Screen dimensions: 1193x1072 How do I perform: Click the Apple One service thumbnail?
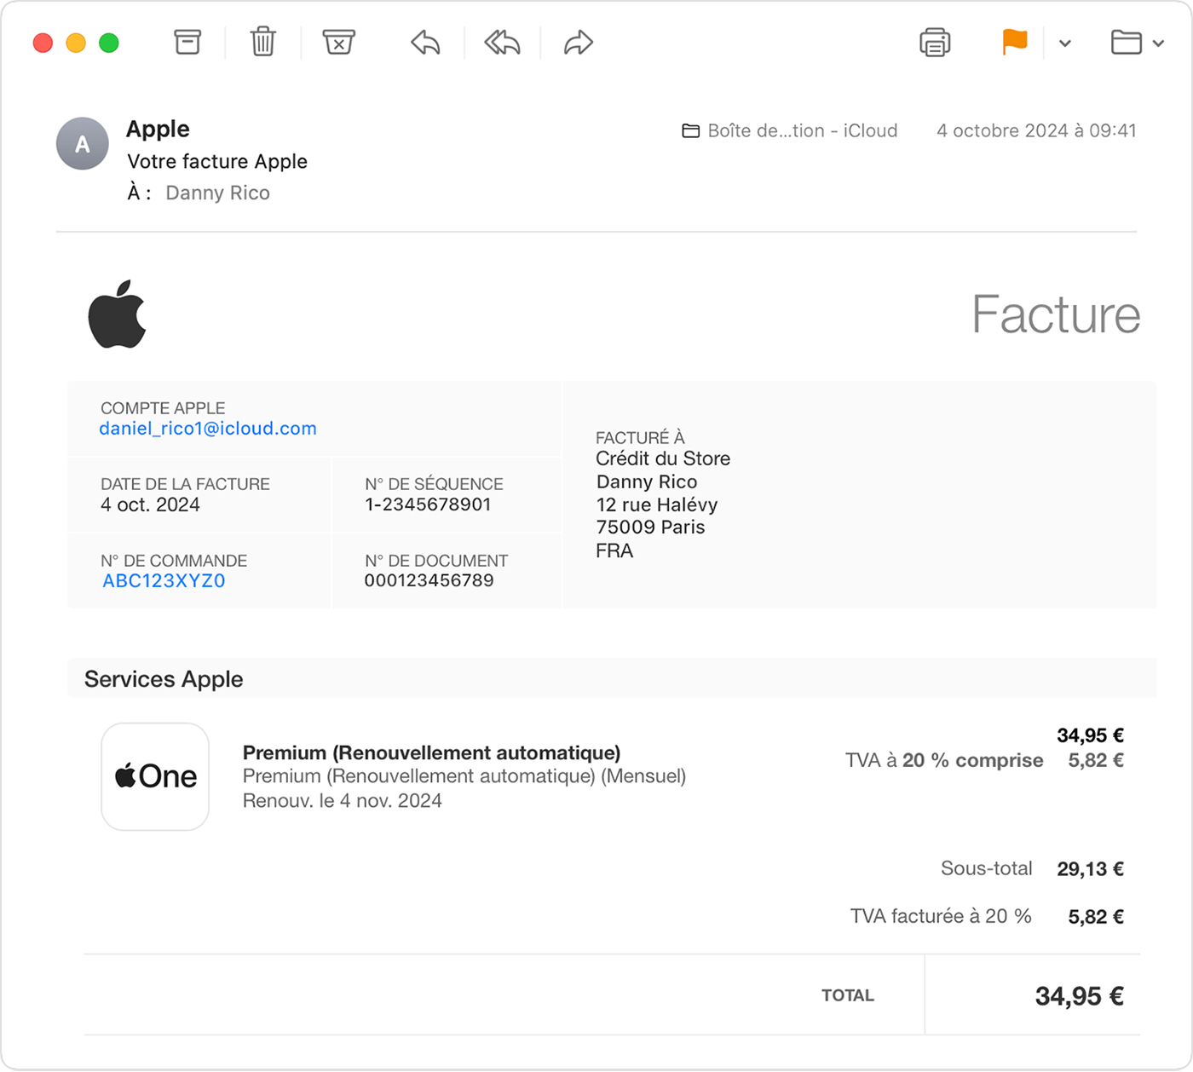pyautogui.click(x=154, y=776)
